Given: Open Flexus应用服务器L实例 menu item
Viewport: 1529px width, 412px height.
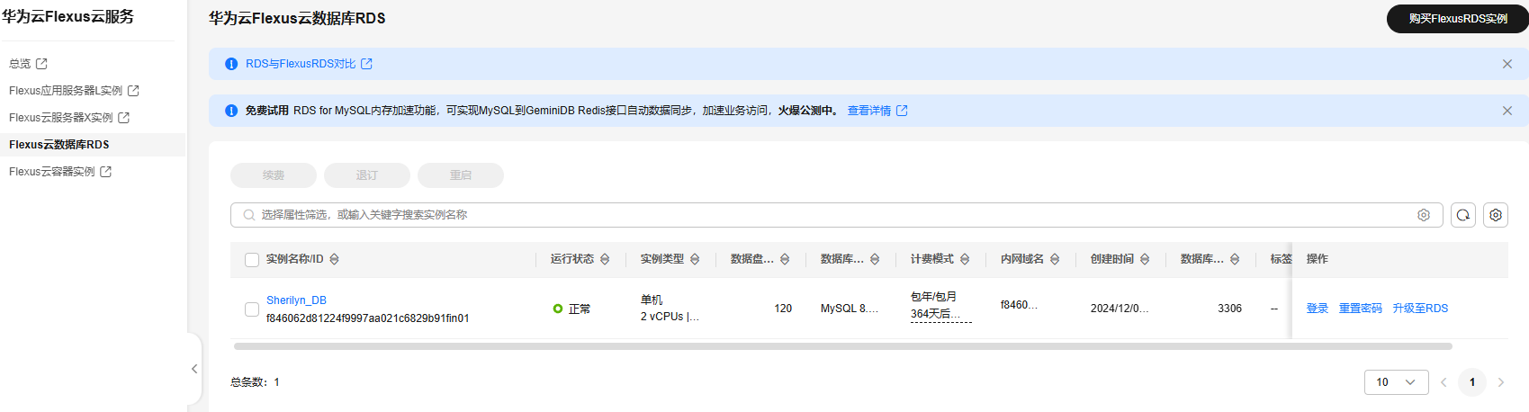Looking at the screenshot, I should coord(66,91).
